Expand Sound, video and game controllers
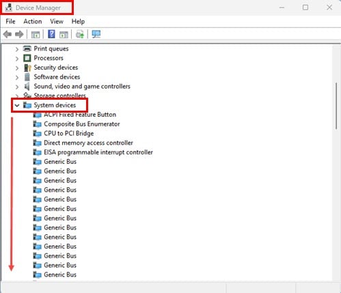341x293 pixels. click(x=17, y=87)
